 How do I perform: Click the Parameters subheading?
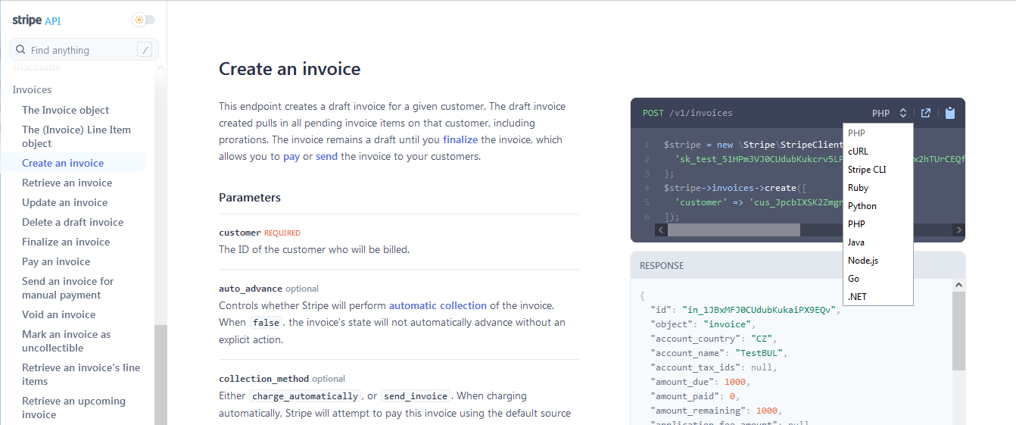tap(250, 198)
